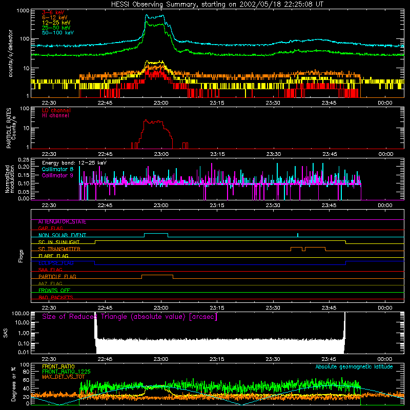Select the orange 6-12 keV legend label
This screenshot has width=410, height=410.
coord(55,17)
